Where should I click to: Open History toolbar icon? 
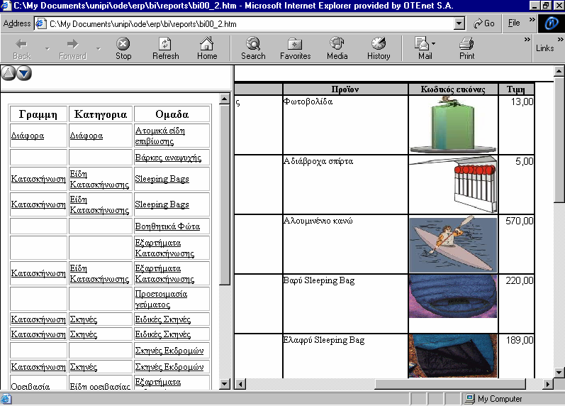click(379, 44)
